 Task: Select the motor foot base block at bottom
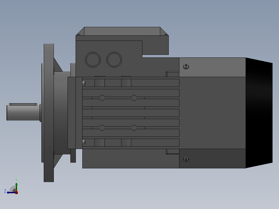[131, 159]
